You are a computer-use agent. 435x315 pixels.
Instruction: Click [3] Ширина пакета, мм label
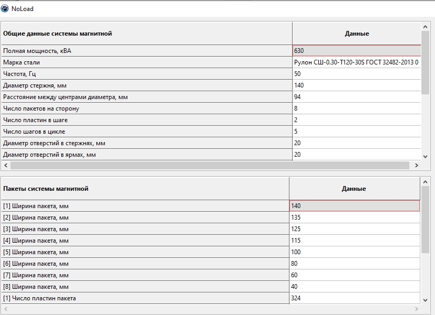coord(36,229)
